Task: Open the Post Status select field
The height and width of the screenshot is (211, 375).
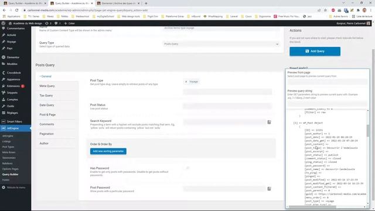Action: click(x=227, y=106)
